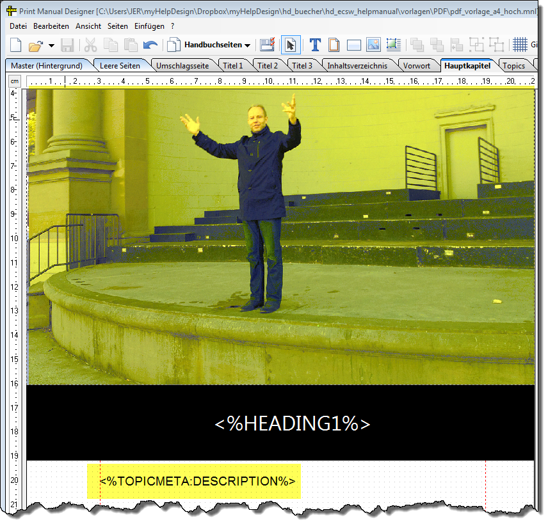Select the Text tool icon
This screenshot has height=529, width=548.
pyautogui.click(x=315, y=45)
